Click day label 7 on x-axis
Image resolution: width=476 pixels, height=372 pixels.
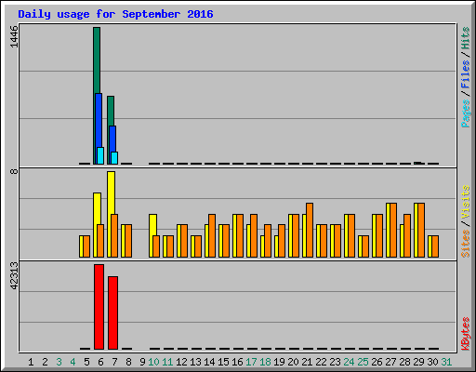click(114, 362)
